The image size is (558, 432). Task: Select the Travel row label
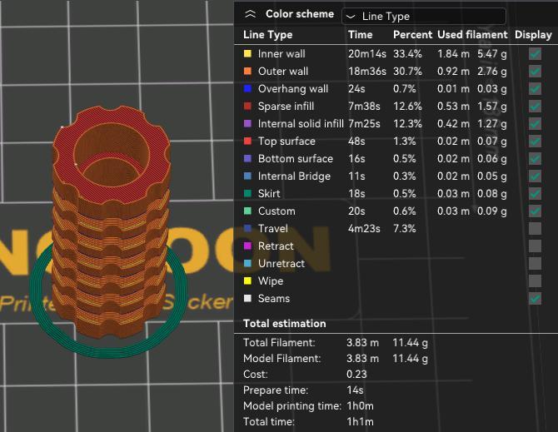(272, 228)
